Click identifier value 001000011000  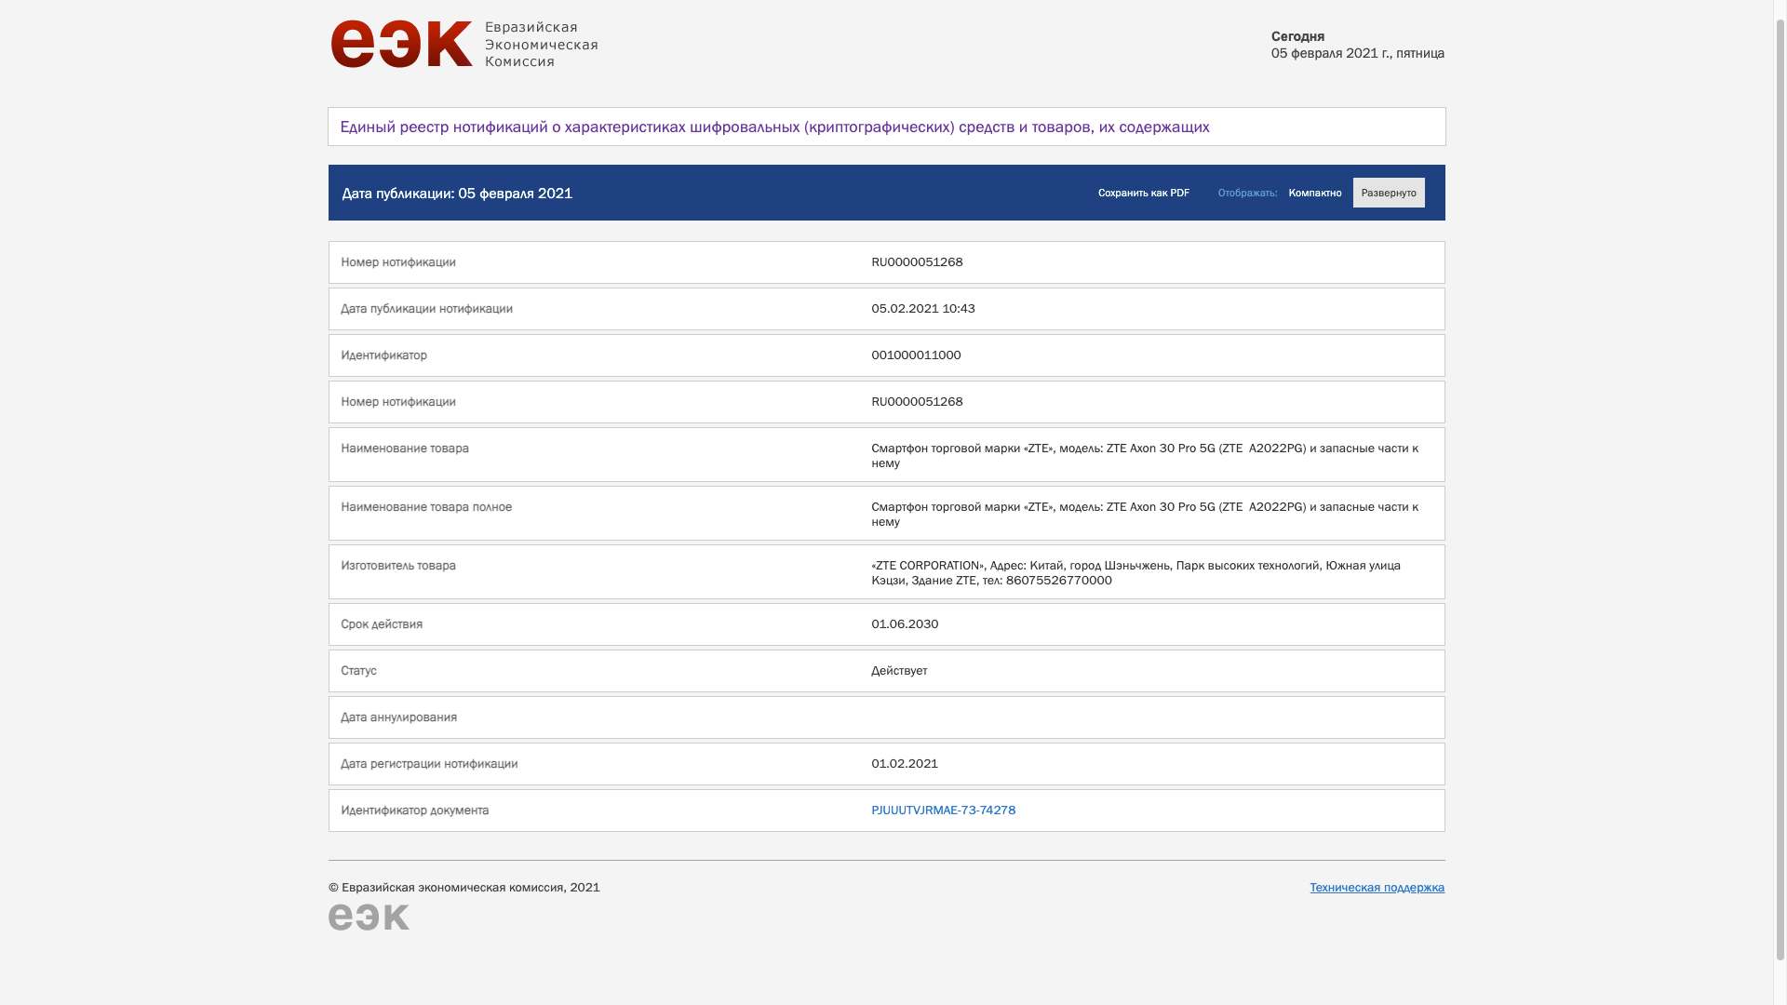[916, 355]
